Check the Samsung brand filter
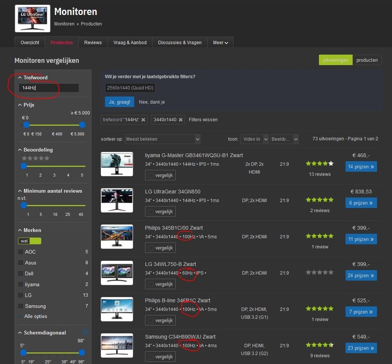This screenshot has height=364, width=392. [21, 306]
